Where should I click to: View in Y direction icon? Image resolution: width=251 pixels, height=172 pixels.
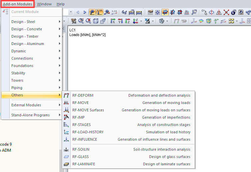(120, 21)
